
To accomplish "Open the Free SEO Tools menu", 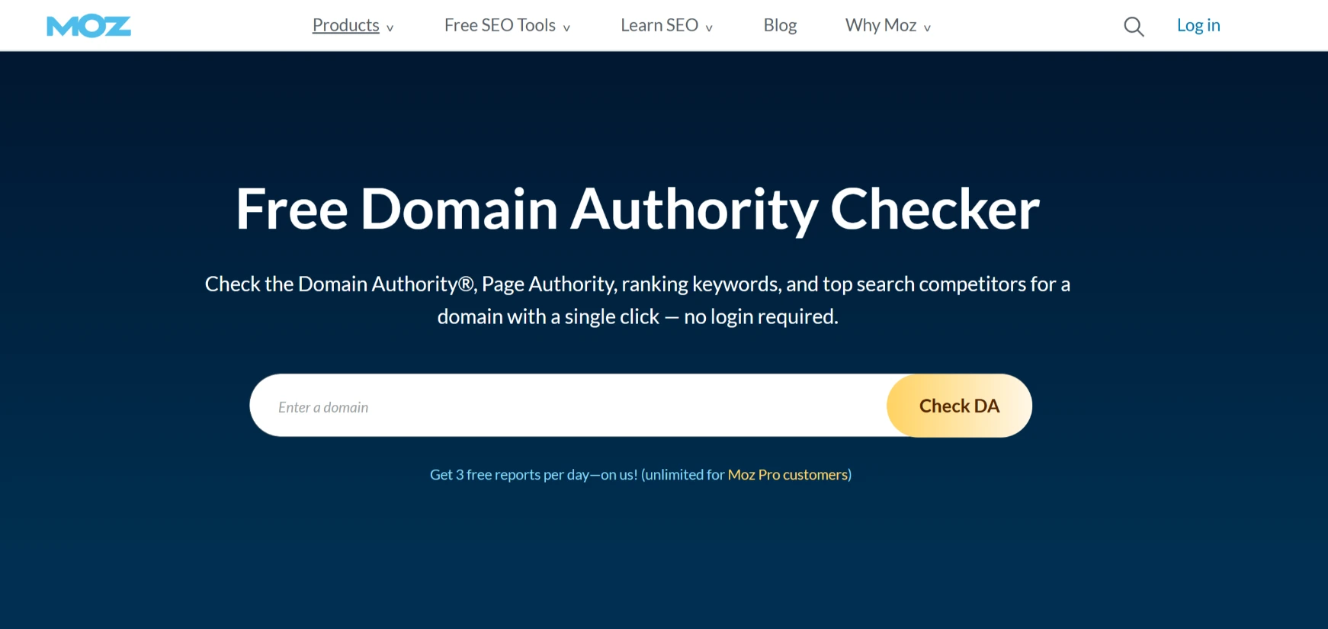I will (x=500, y=25).
